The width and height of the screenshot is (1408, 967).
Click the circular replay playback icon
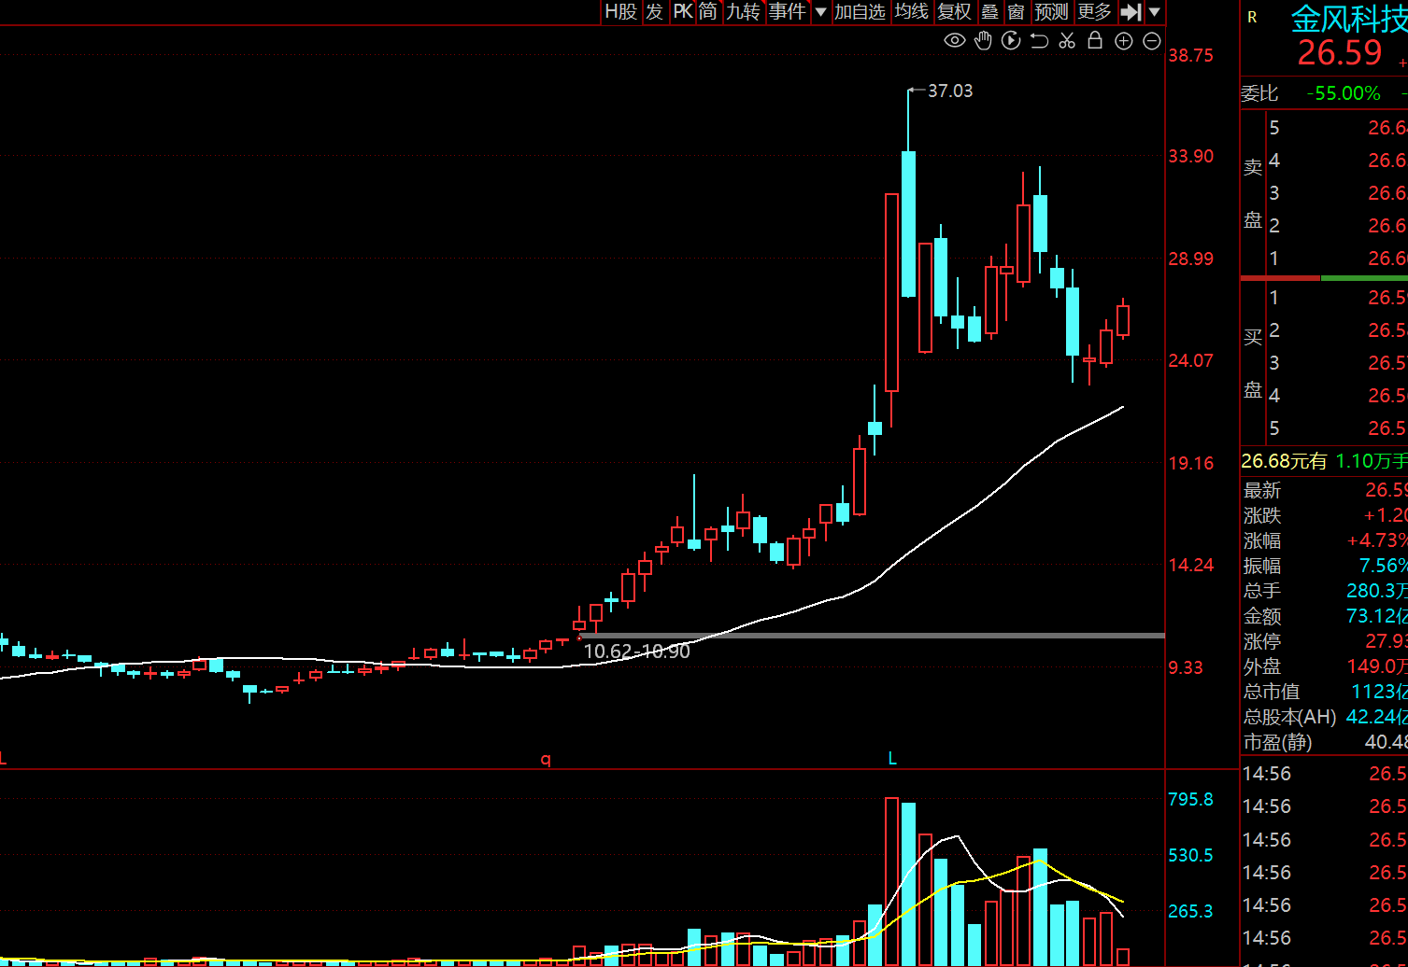[1010, 40]
